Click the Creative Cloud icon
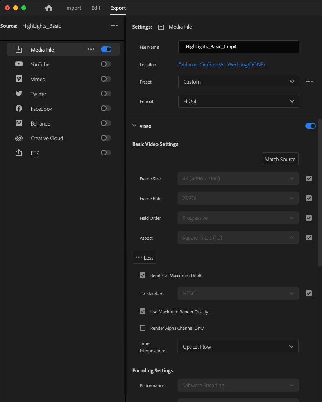322x402 pixels. pos(19,138)
